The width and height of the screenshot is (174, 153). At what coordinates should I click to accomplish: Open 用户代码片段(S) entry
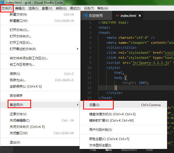[x=123, y=130]
